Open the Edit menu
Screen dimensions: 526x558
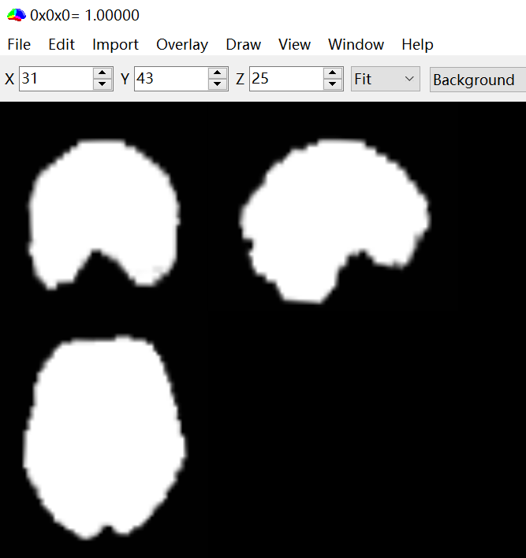tap(62, 44)
